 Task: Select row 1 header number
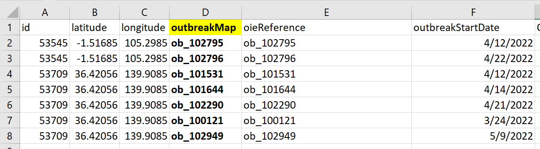(x=10, y=27)
